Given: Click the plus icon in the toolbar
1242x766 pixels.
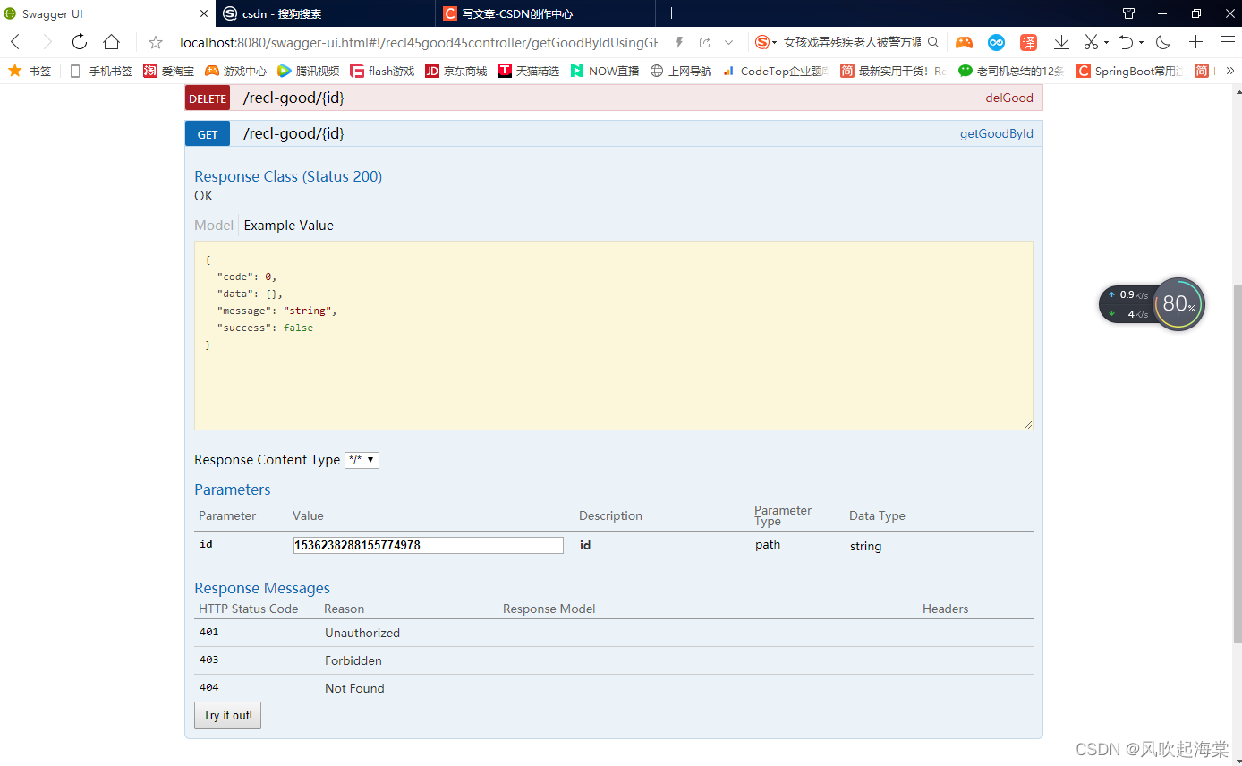Looking at the screenshot, I should click(1195, 42).
